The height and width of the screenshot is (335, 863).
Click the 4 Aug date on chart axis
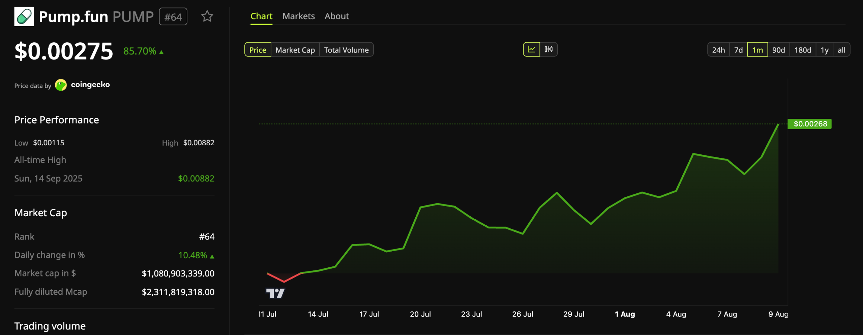[676, 314]
